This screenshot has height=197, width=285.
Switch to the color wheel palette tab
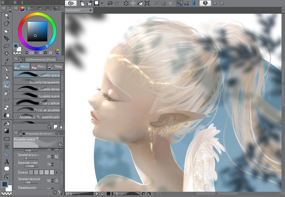coord(22,9)
